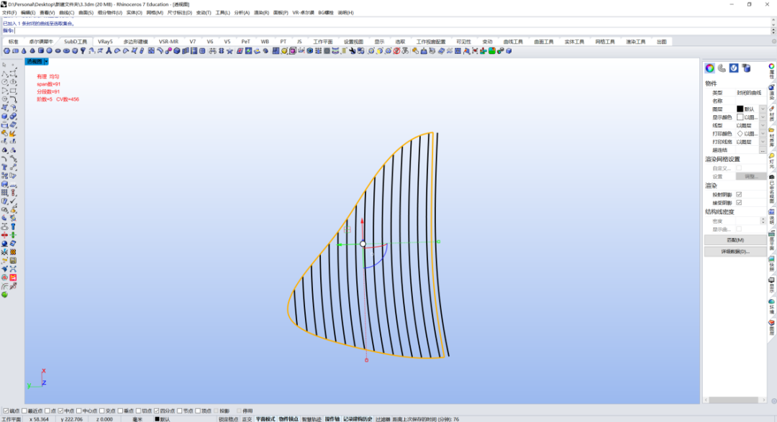This screenshot has height=422, width=777.
Task: Select the SubD cylinder tool icon
Action: tap(40, 51)
